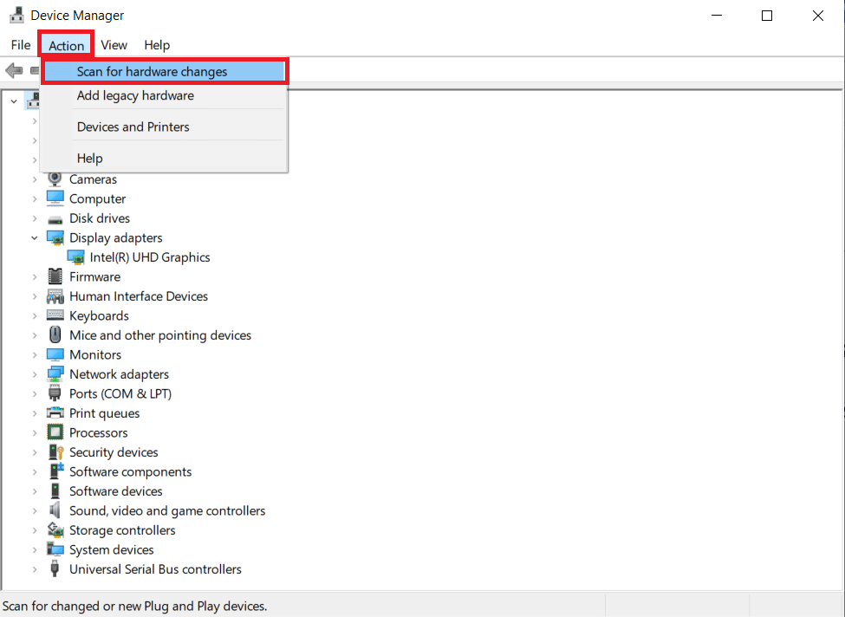Select Help in the Action dropdown
Viewport: 845px width, 617px height.
tap(165, 159)
